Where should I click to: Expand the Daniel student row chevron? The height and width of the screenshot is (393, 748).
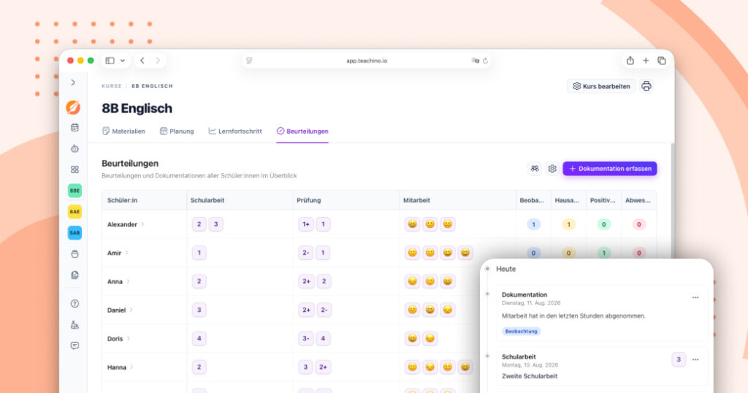click(131, 310)
